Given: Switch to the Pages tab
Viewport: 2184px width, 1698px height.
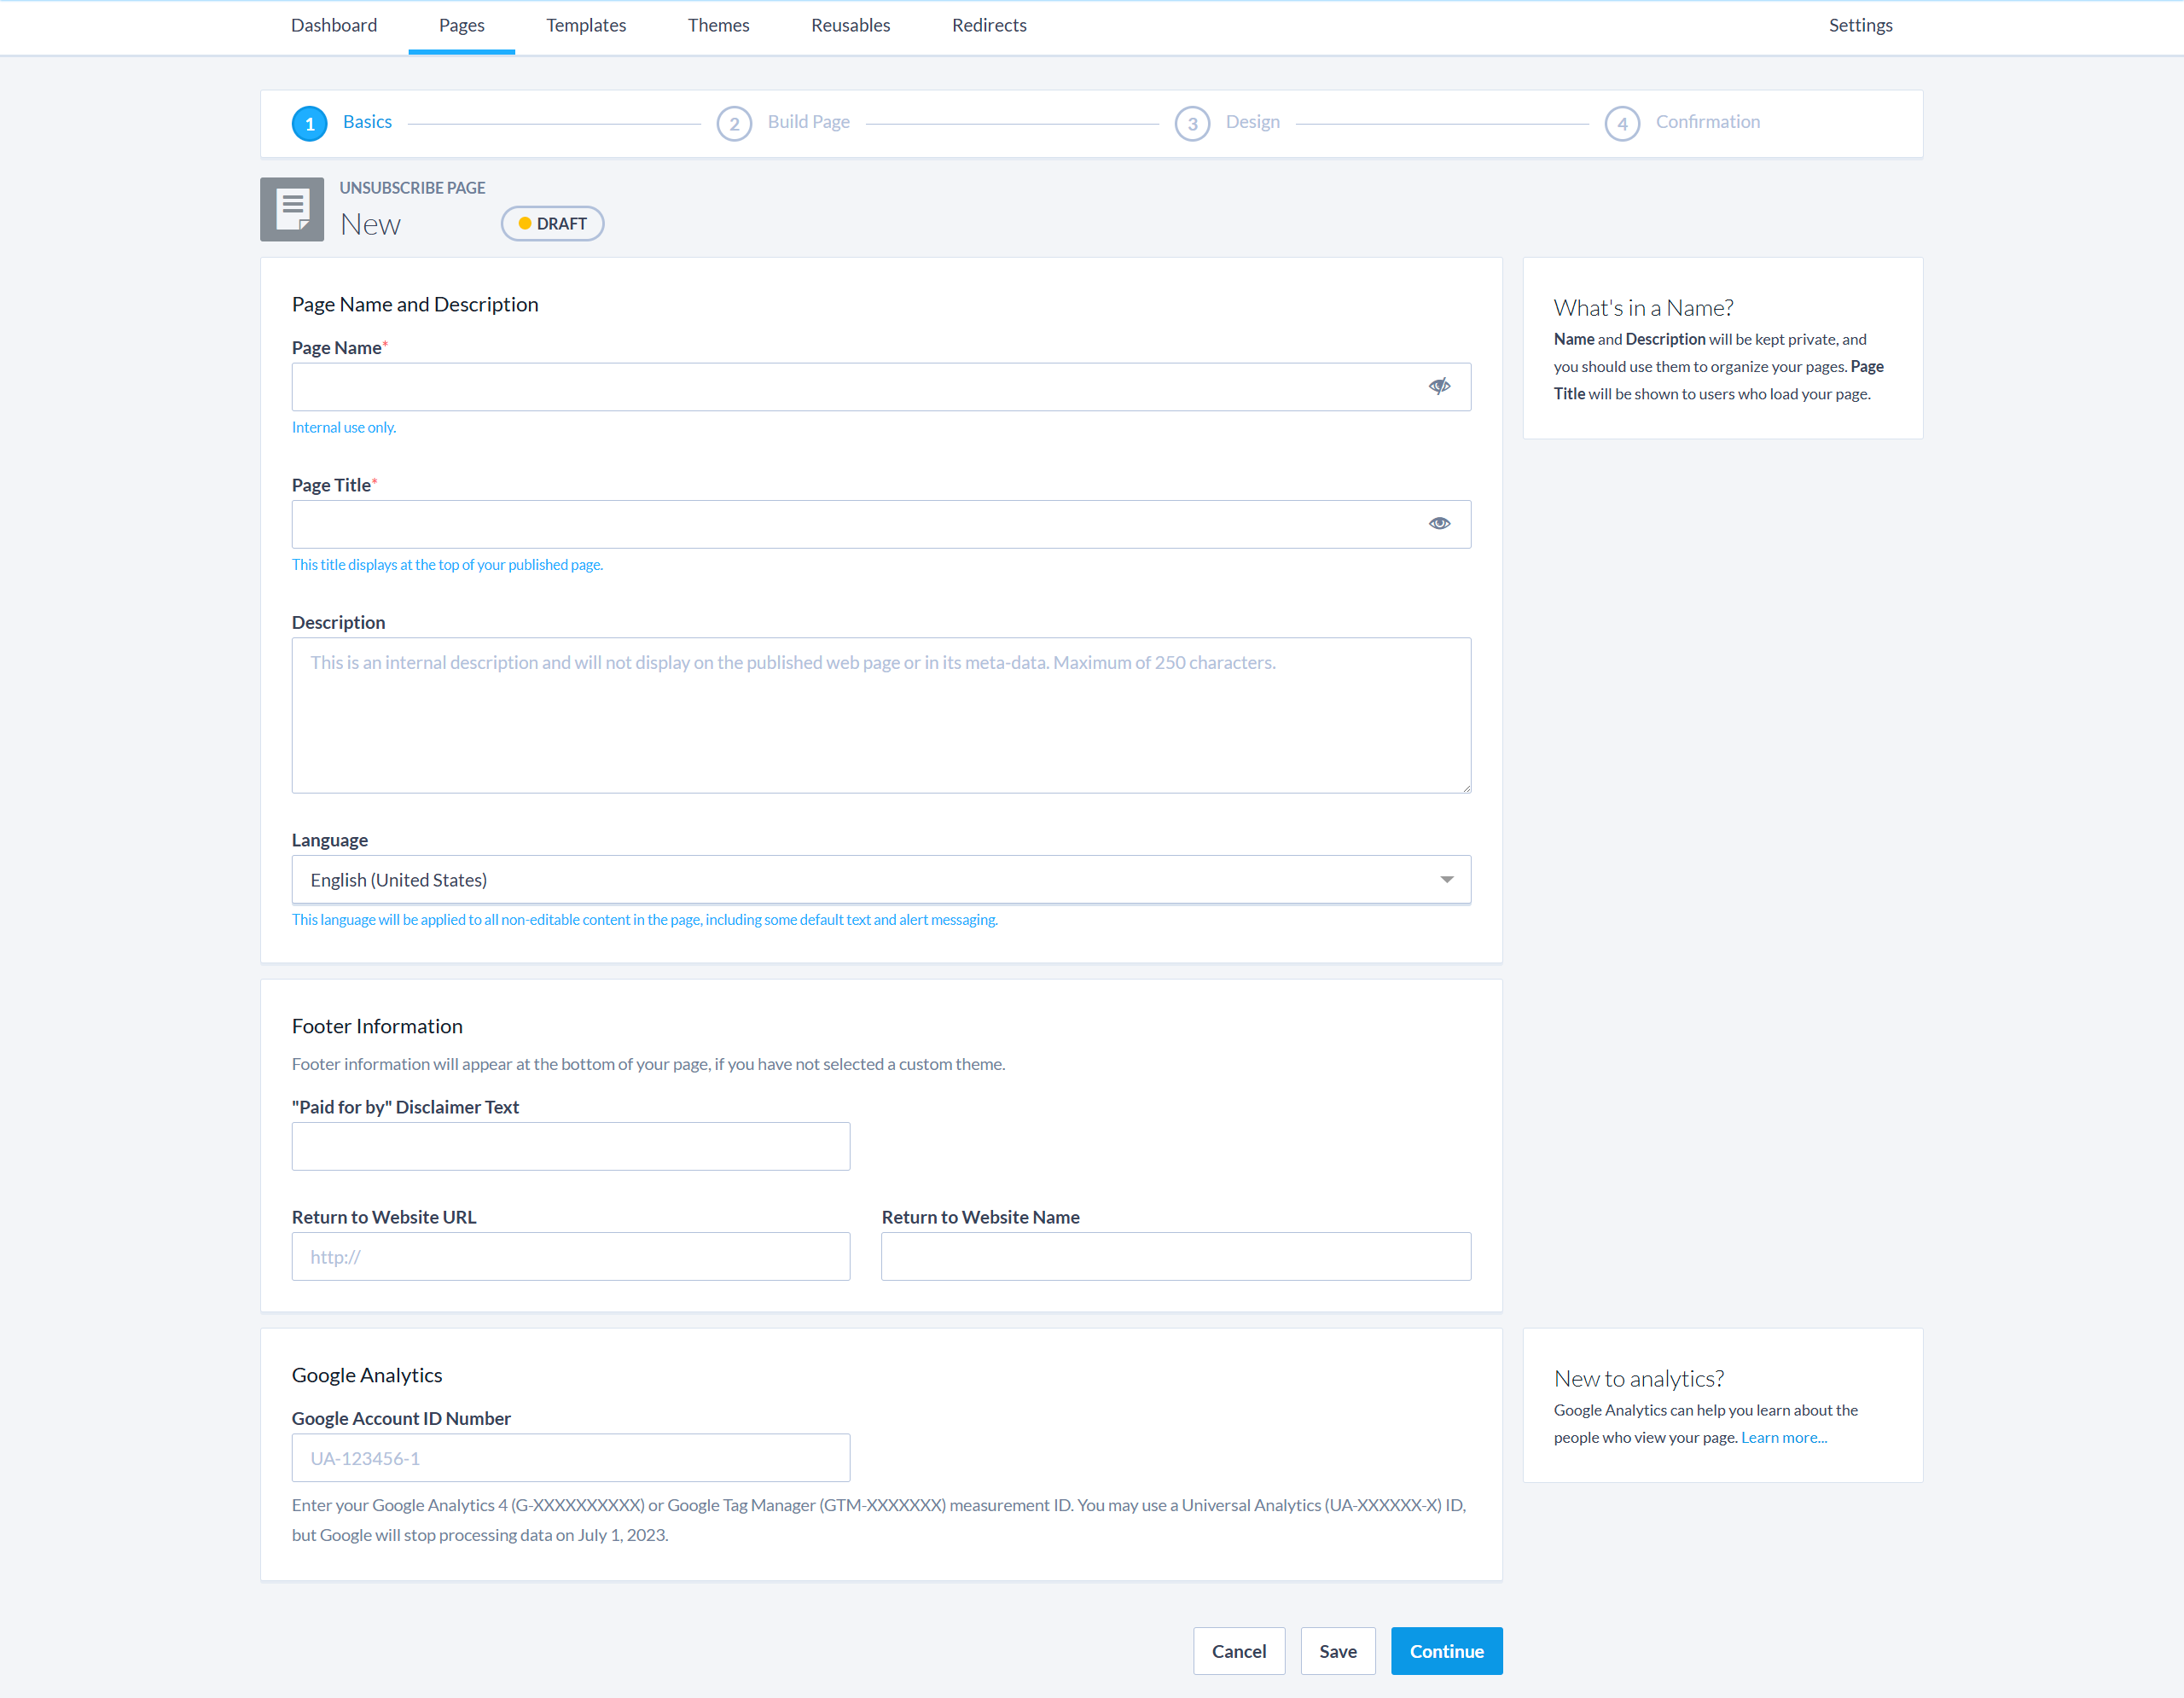Looking at the screenshot, I should (461, 25).
